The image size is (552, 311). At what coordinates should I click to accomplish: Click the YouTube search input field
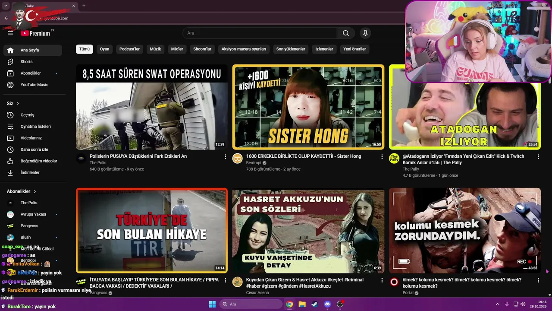(x=260, y=33)
